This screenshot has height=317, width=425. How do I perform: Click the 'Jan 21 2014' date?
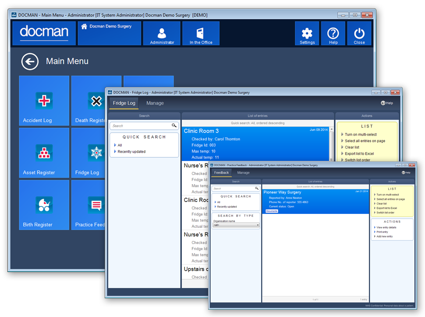pos(361,191)
